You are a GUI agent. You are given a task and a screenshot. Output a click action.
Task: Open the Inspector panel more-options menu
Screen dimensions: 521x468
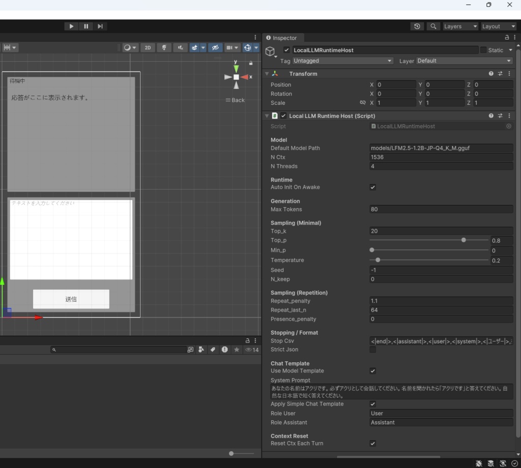click(x=515, y=38)
